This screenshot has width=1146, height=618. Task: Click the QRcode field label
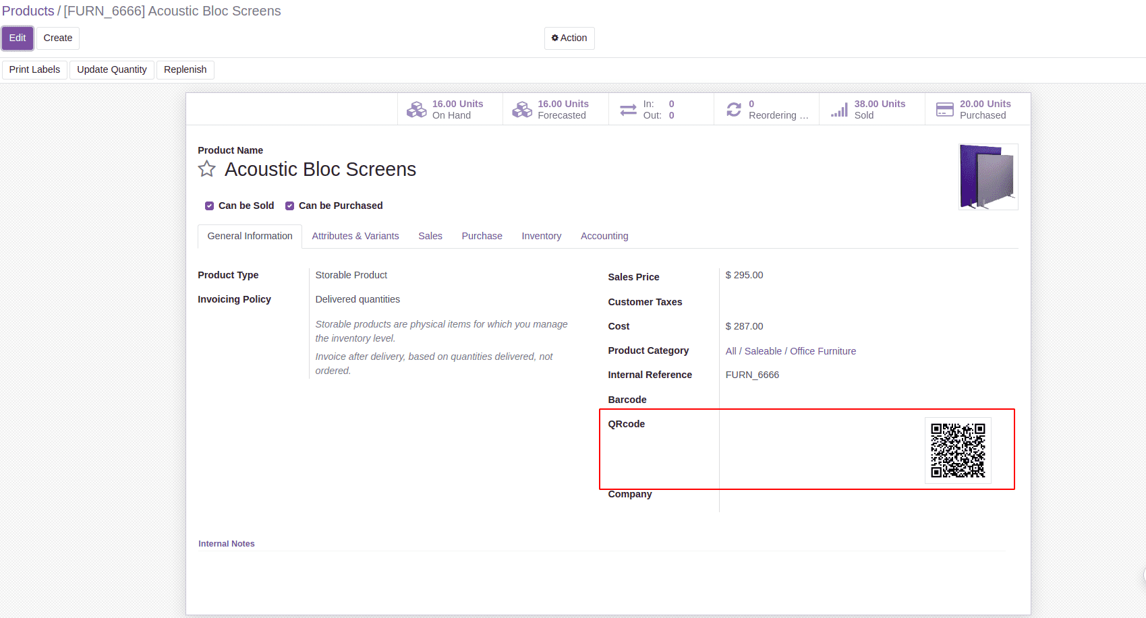627,424
